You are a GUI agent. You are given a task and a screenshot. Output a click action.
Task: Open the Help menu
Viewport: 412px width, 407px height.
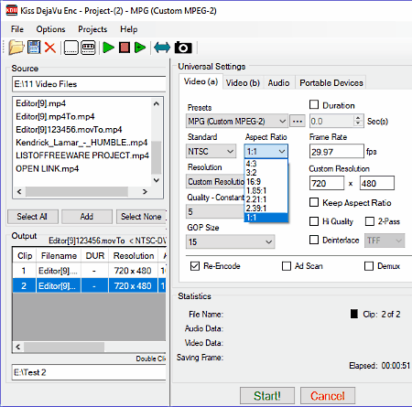click(x=129, y=29)
